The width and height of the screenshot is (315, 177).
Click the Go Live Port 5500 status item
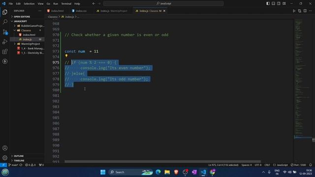(298, 165)
